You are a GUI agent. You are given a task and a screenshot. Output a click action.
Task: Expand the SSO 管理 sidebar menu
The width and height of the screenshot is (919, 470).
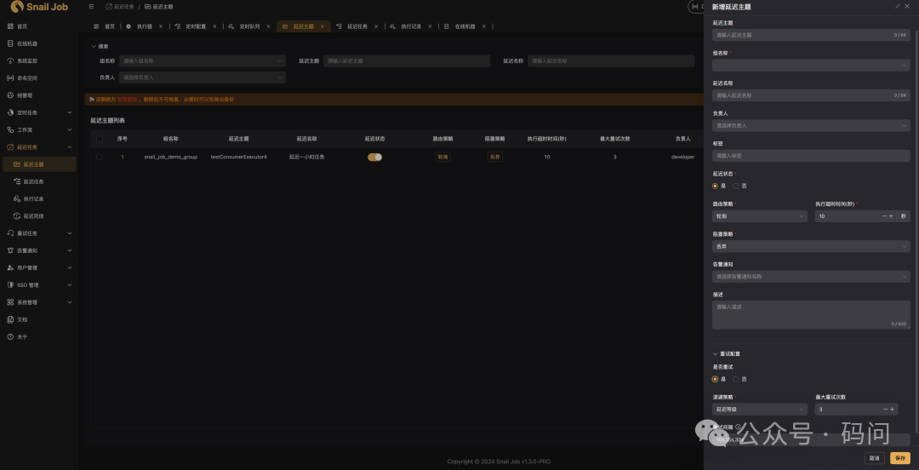pos(39,285)
